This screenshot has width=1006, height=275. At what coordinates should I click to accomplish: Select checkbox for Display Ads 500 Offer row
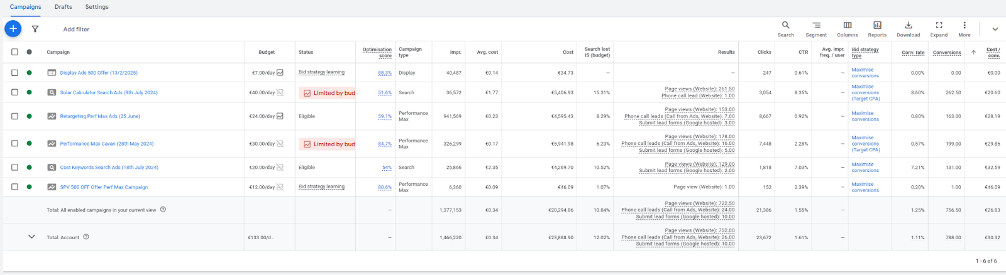point(14,73)
